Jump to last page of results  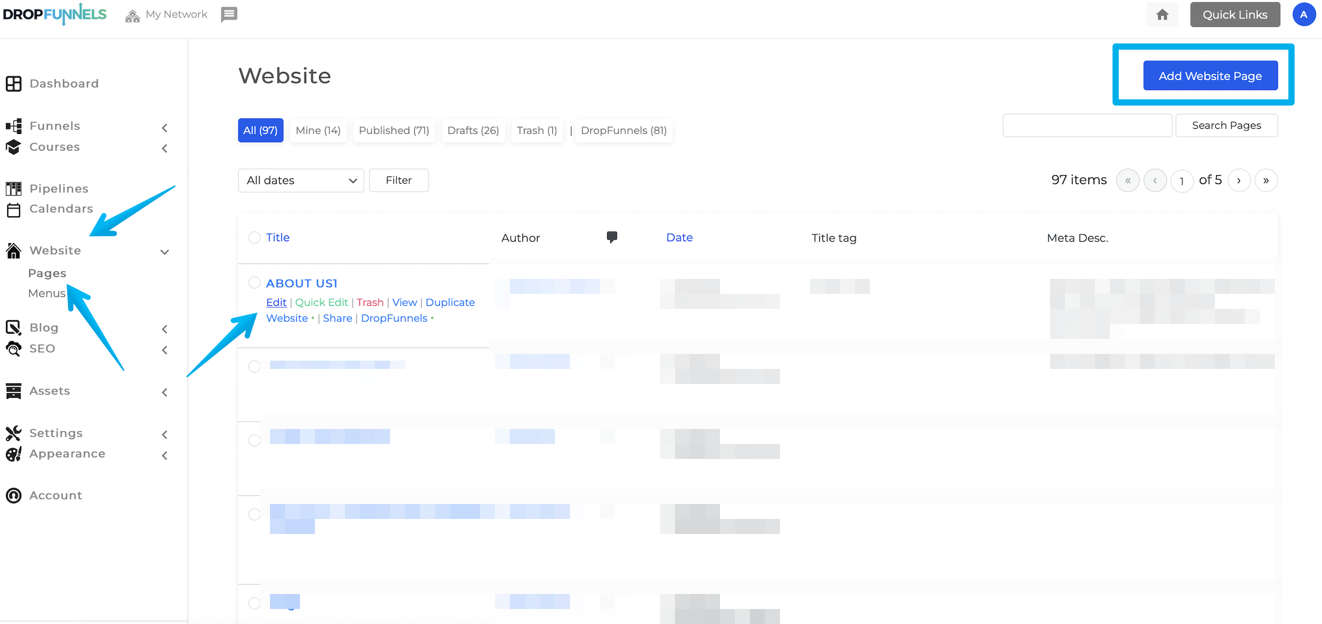click(x=1266, y=181)
